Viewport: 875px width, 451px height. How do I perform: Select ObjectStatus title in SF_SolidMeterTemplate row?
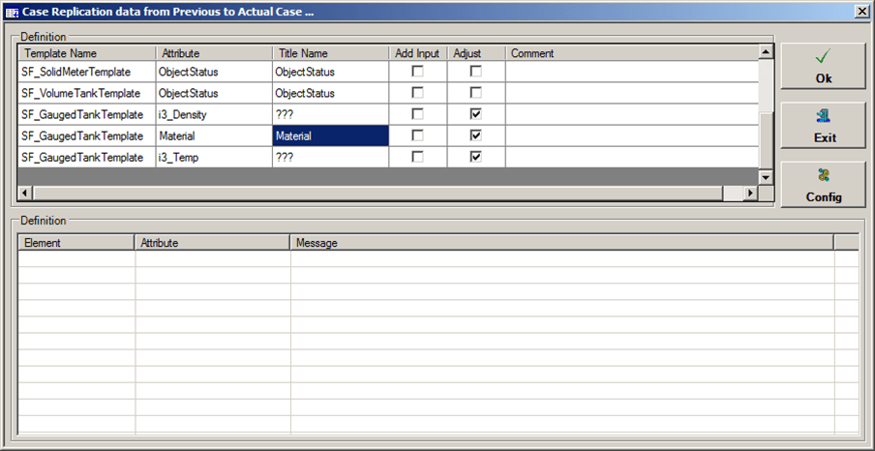[331, 72]
